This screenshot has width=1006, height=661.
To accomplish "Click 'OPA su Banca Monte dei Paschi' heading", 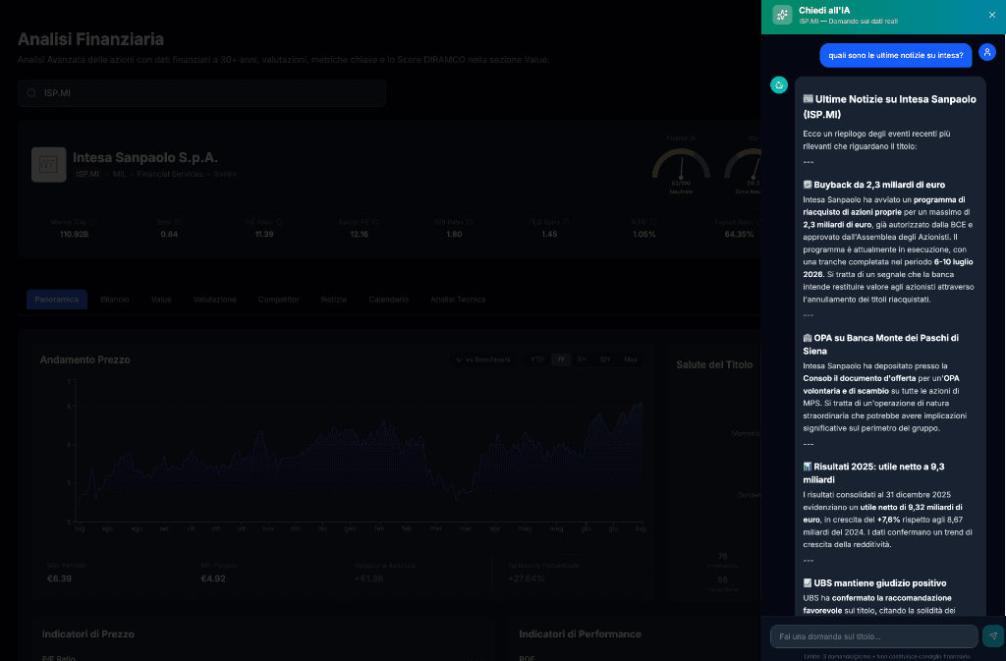I will (x=881, y=345).
